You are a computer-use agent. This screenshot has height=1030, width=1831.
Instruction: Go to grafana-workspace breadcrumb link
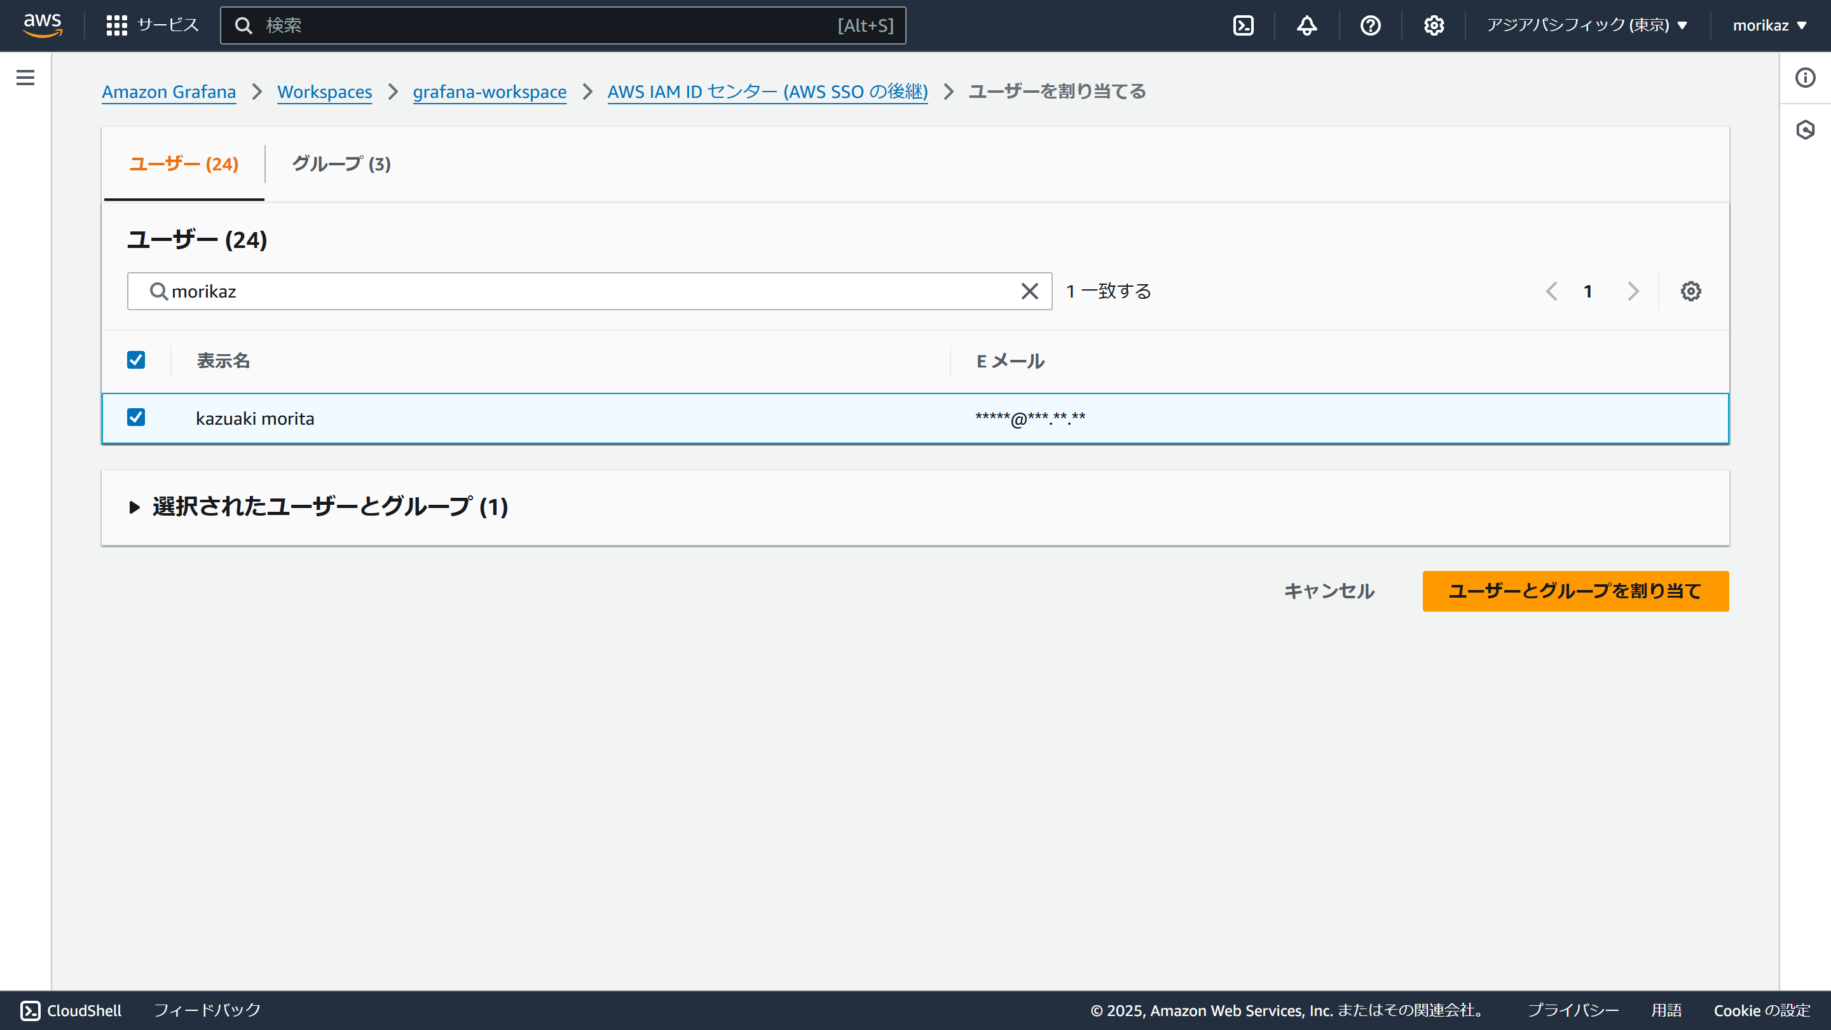[x=489, y=92]
